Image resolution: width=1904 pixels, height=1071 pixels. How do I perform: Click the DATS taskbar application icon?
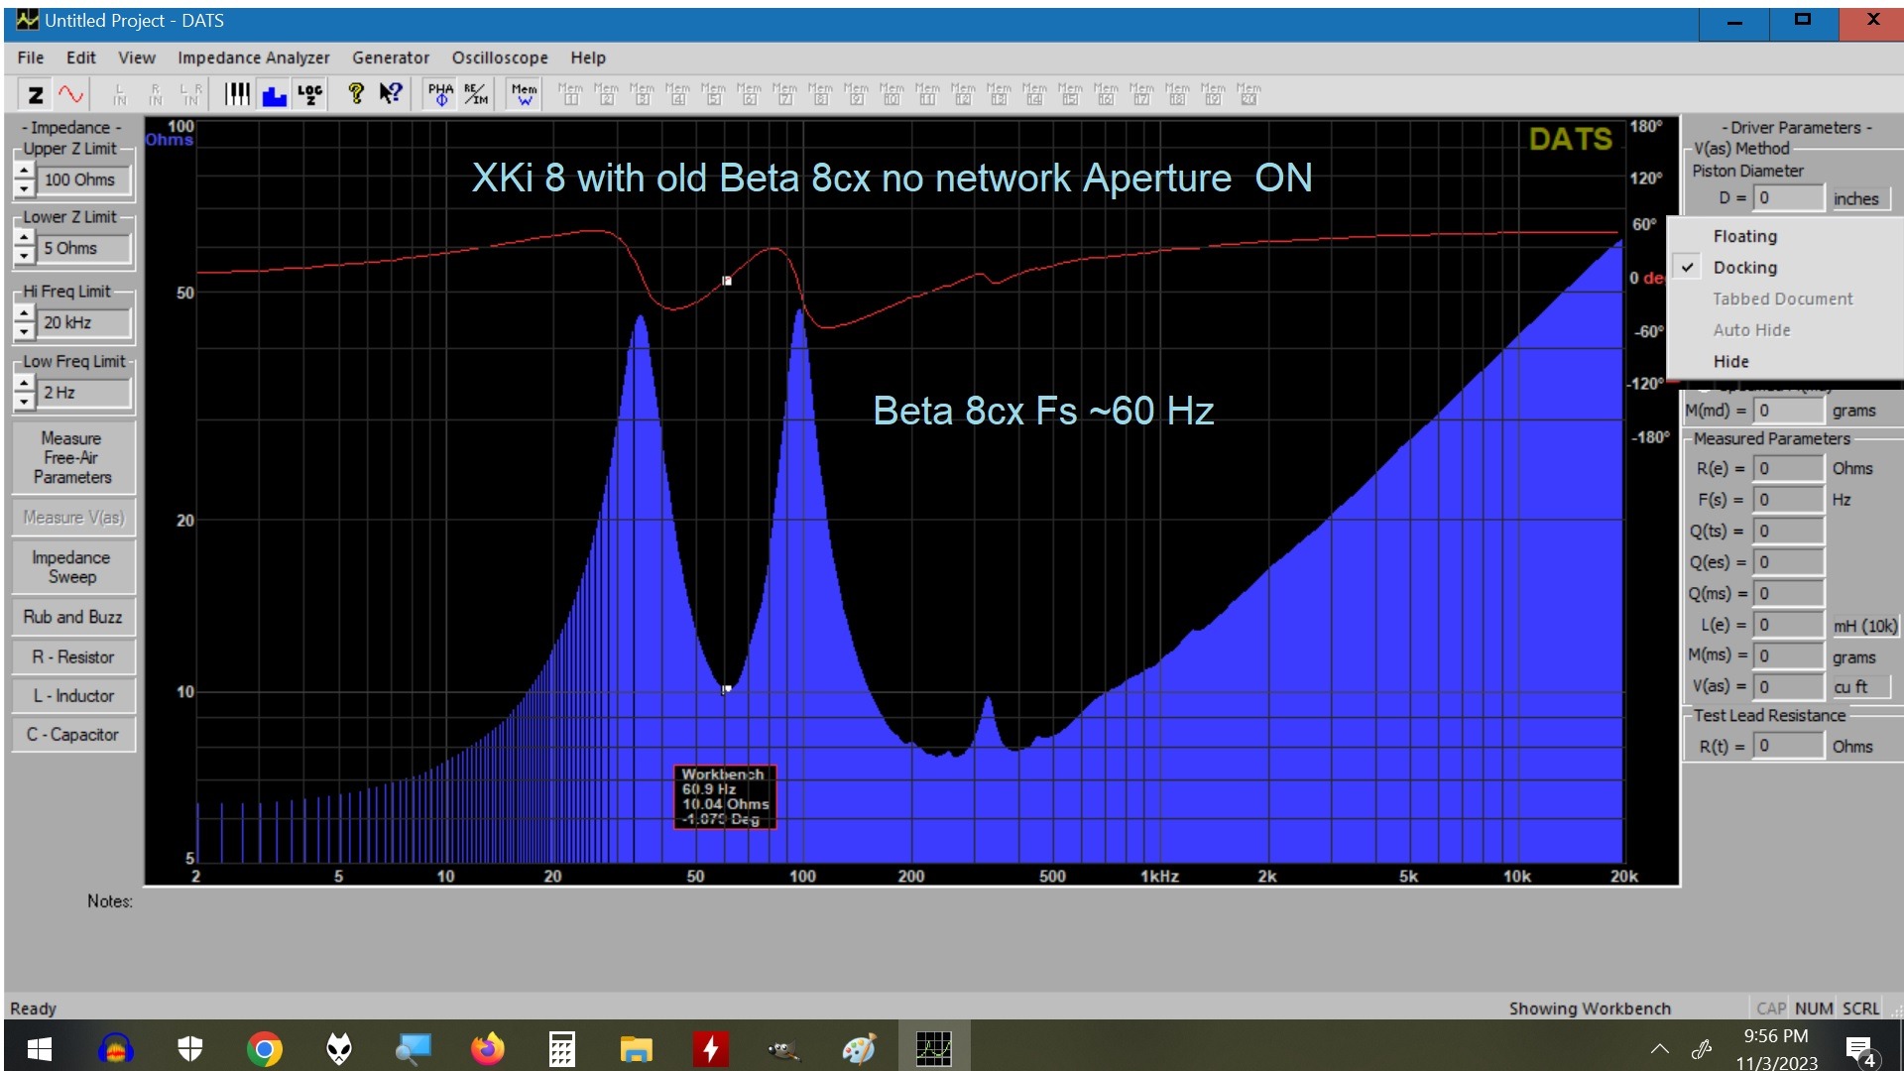click(933, 1048)
